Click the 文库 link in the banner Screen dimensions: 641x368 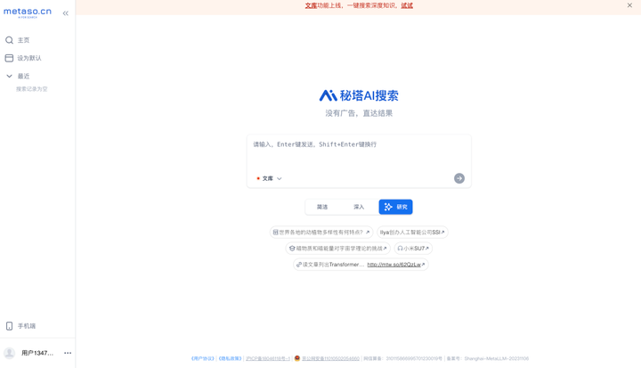coord(311,5)
